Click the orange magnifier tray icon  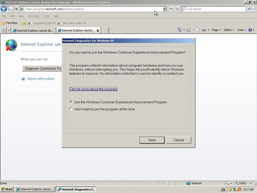[239, 189]
